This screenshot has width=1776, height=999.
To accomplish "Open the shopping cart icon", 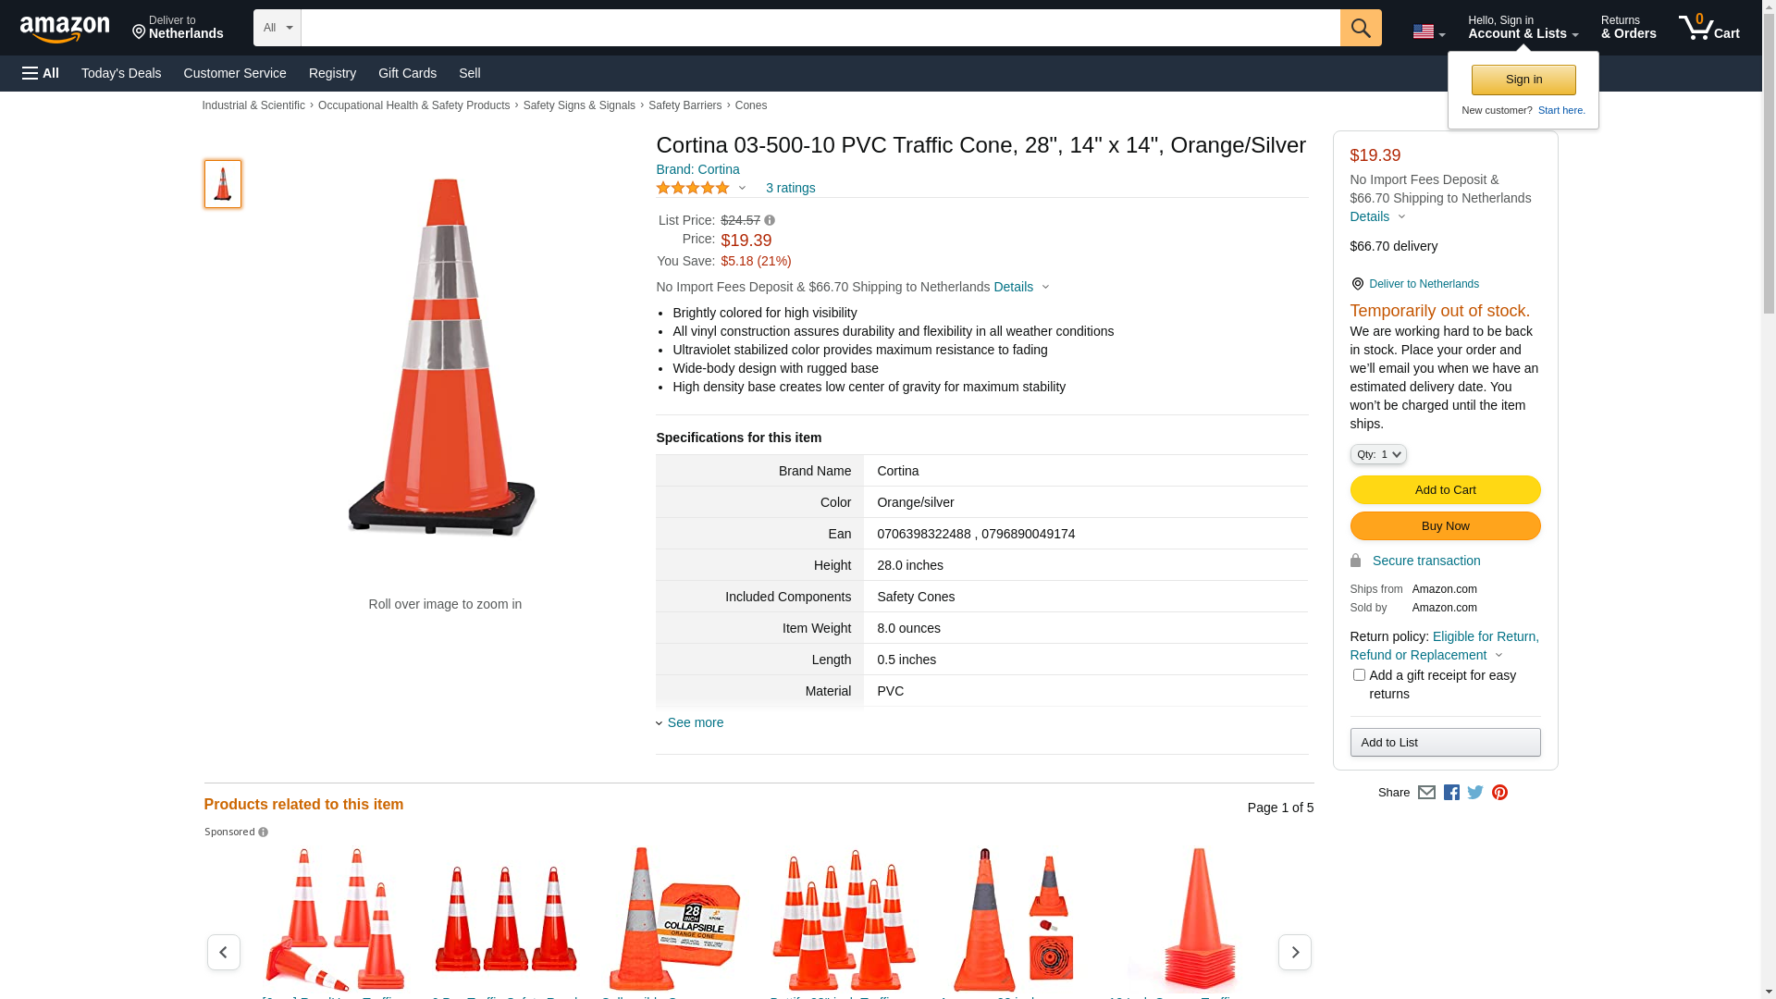I will click(x=1708, y=28).
